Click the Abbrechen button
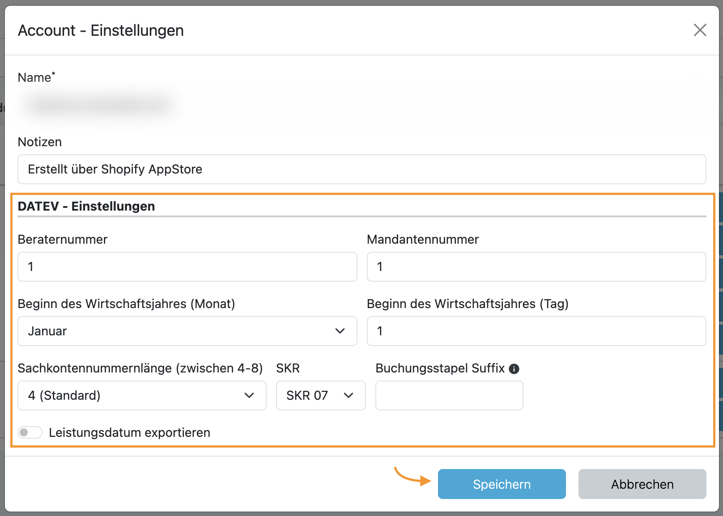This screenshot has width=723, height=516. 642,484
